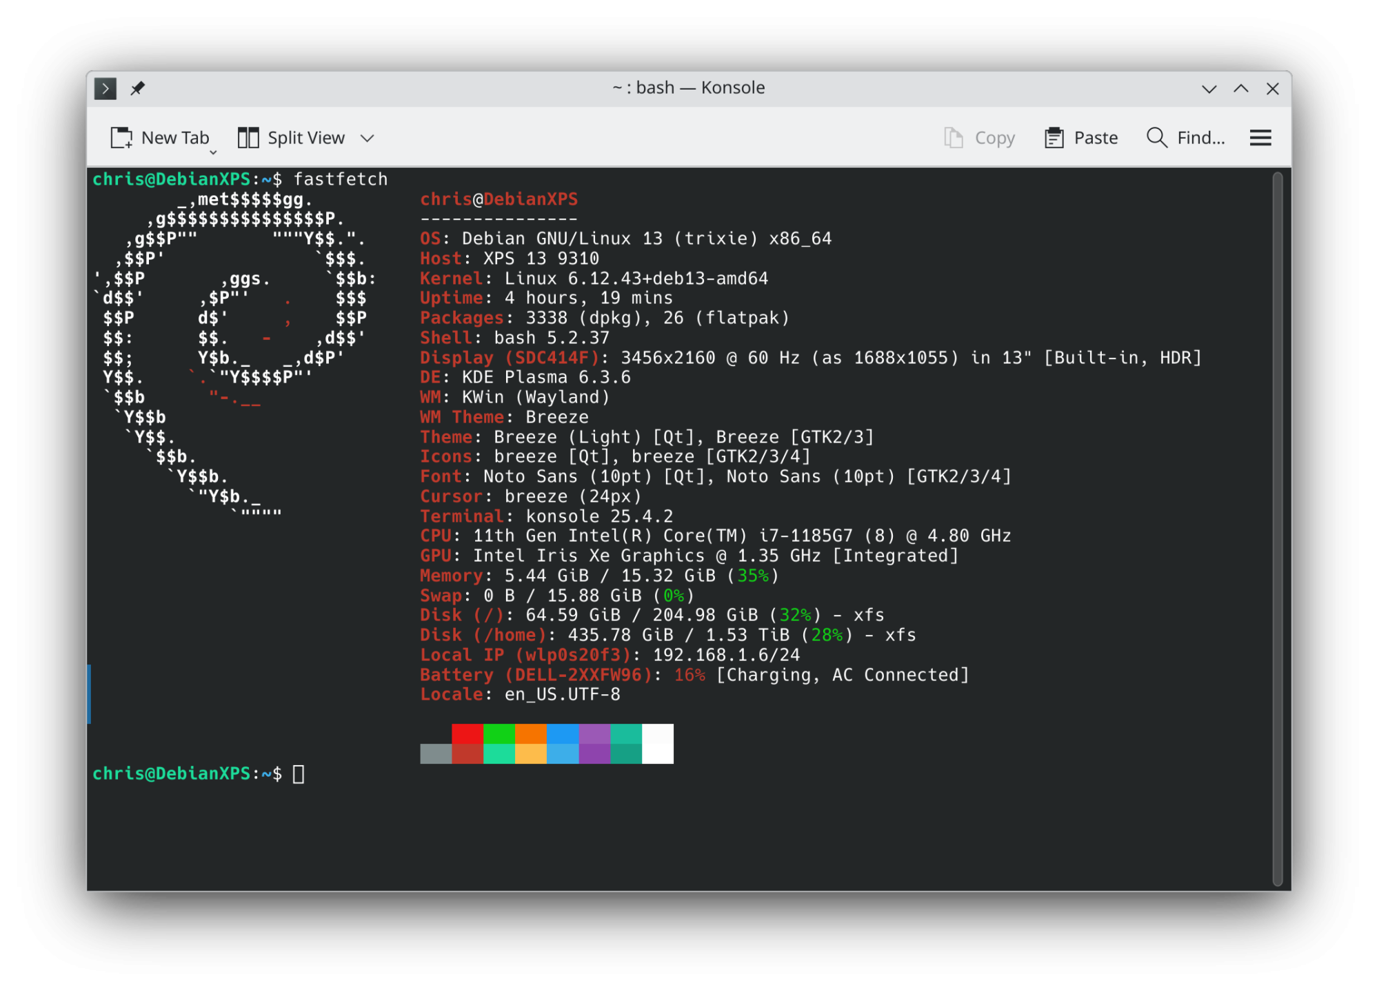Open Find search with magnifier icon
Viewport: 1379px width, 994px height.
pyautogui.click(x=1156, y=138)
